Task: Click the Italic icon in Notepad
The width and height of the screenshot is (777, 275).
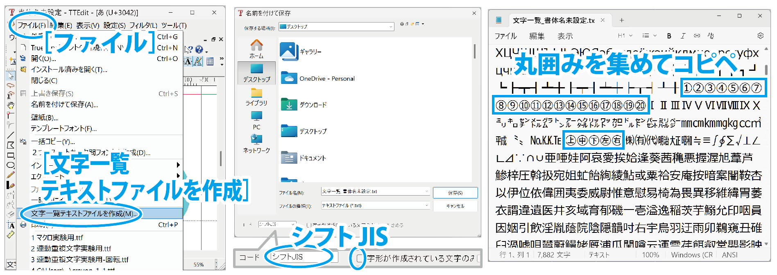Action: [683, 36]
